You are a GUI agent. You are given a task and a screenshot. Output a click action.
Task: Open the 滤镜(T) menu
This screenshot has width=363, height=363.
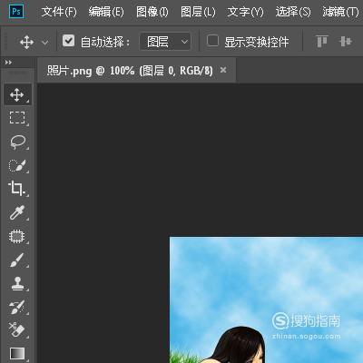tap(340, 12)
